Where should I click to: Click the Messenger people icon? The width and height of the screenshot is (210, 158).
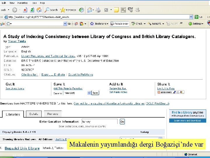pyautogui.click(x=137, y=10)
